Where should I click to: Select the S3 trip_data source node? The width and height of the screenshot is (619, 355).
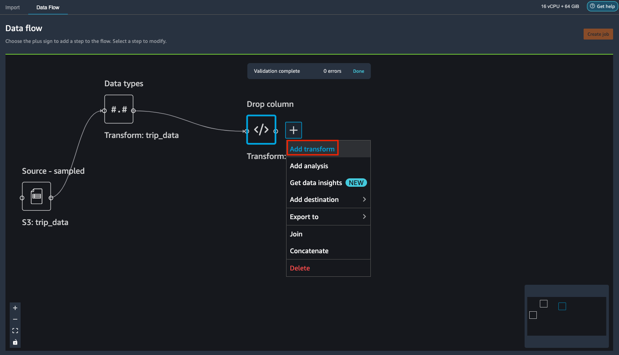[x=36, y=196]
